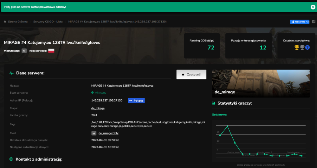This screenshot has height=168, width=317.
Task: Click the Aktywny status text
Action: coord(100,93)
